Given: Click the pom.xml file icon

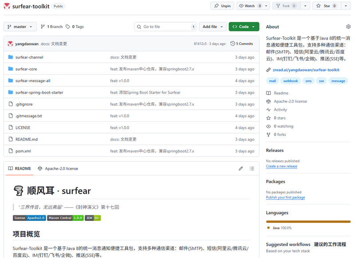Looking at the screenshot, I should (x=10, y=151).
